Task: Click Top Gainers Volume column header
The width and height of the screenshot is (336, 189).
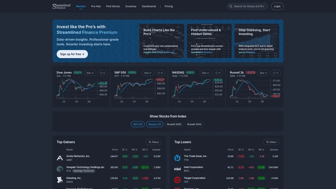Action: click(x=156, y=150)
